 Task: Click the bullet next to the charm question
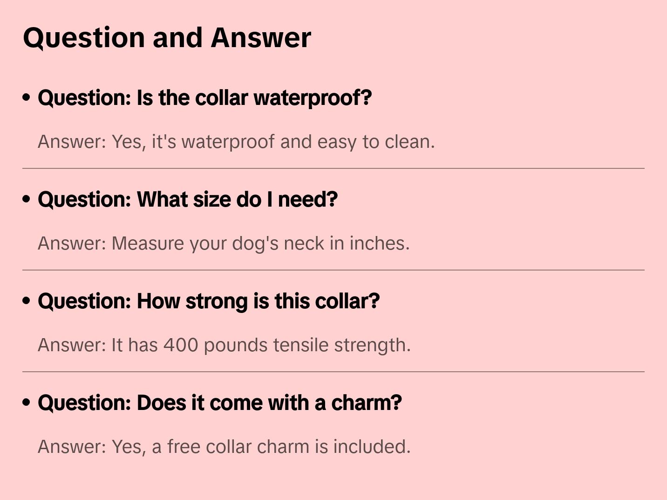(27, 403)
